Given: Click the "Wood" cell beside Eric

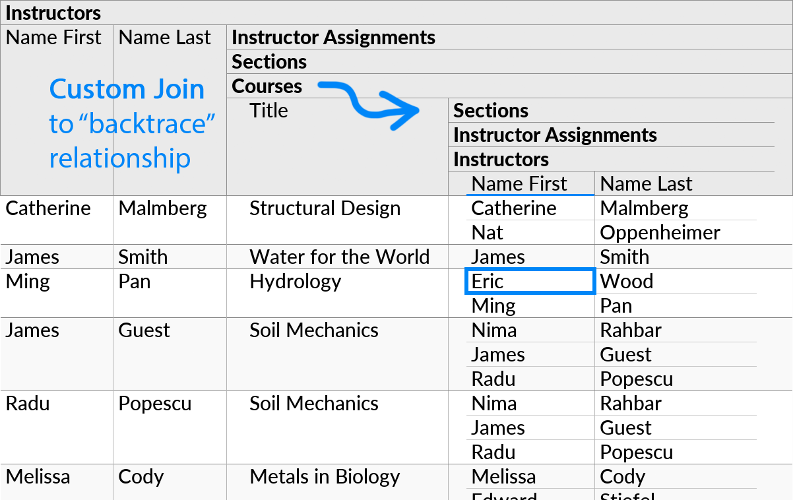Looking at the screenshot, I should tap(626, 281).
